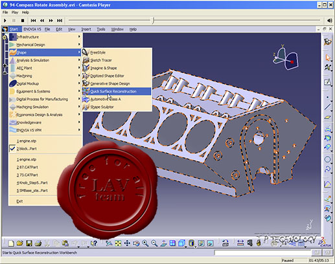Choose Generative Shape Design workbench

pos(117,83)
